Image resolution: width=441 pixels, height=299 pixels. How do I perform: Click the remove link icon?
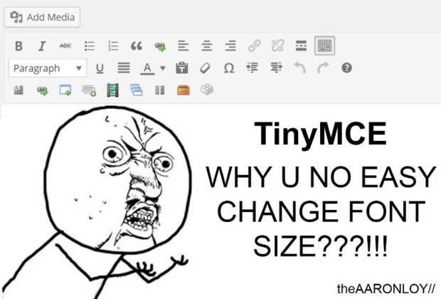[x=277, y=46]
